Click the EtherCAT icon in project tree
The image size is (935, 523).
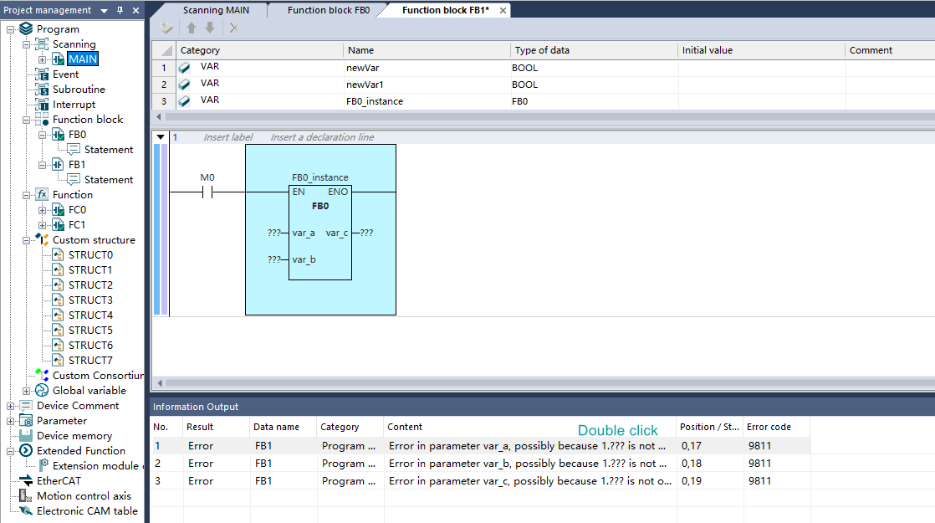(x=25, y=481)
